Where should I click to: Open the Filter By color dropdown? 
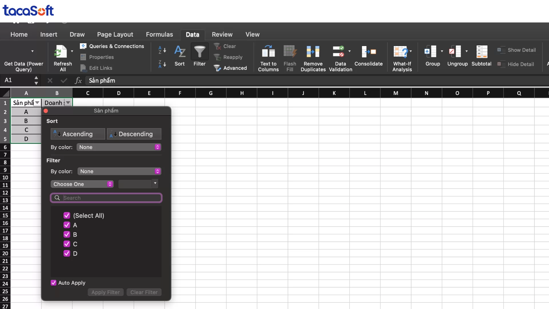119,171
